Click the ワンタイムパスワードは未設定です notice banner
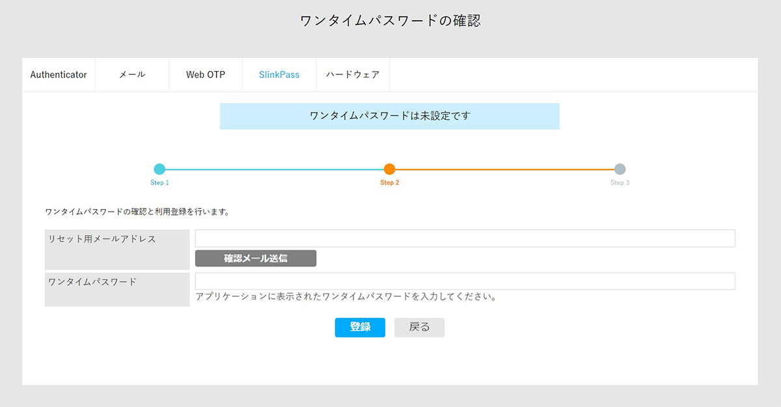Viewport: 781px width, 407px height. 390,116
